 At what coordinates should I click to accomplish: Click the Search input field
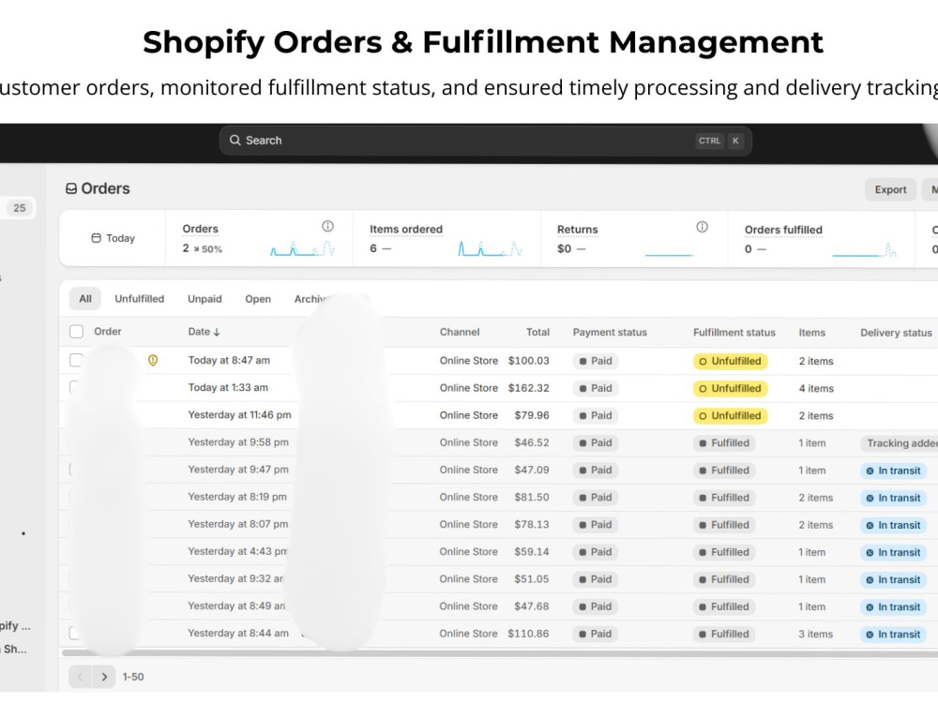[485, 141]
